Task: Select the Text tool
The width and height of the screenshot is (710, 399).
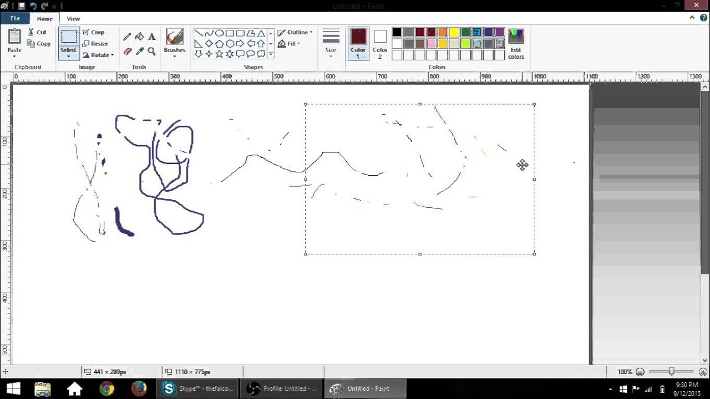Action: (151, 37)
